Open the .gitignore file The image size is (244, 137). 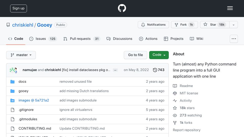point(26,110)
